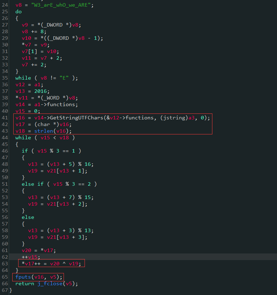Click variable v15 on line 40
The image size is (277, 295).
tap(20, 111)
